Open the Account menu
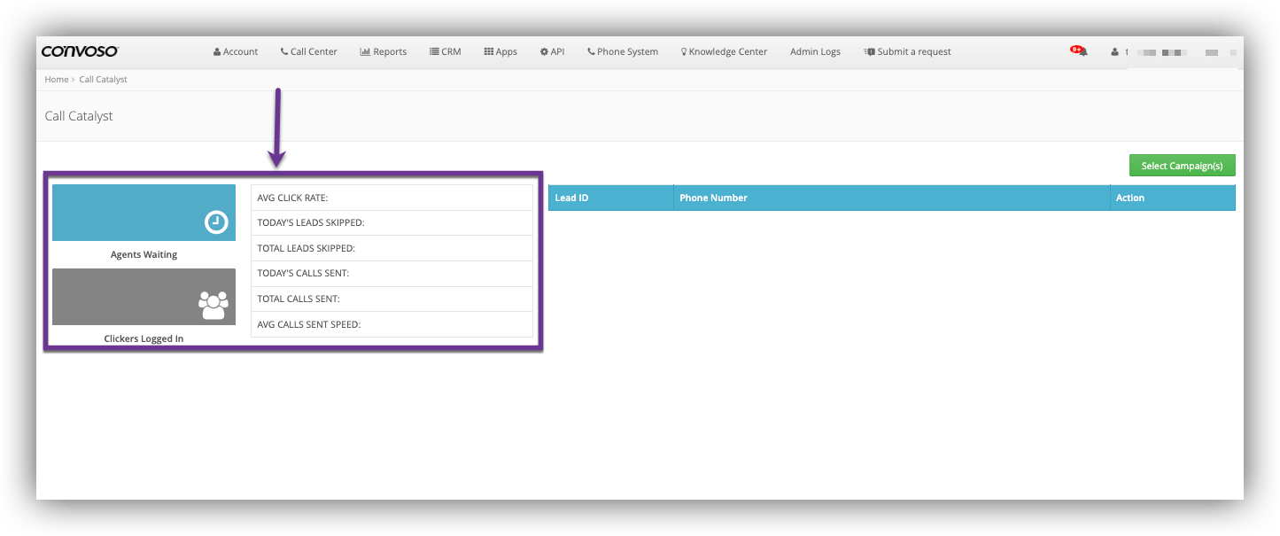The image size is (1280, 536). click(236, 52)
